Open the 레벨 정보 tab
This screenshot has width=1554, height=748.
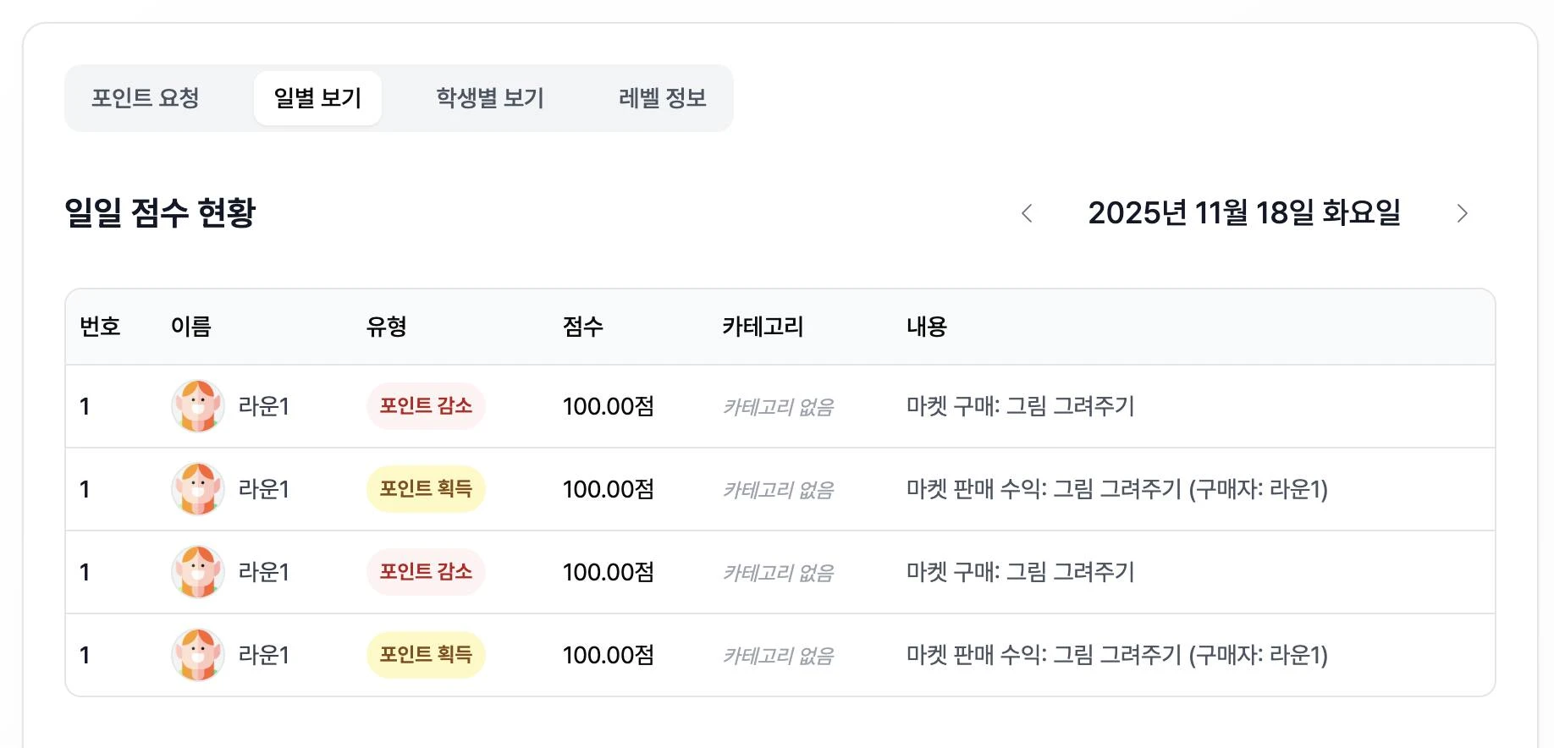click(662, 98)
